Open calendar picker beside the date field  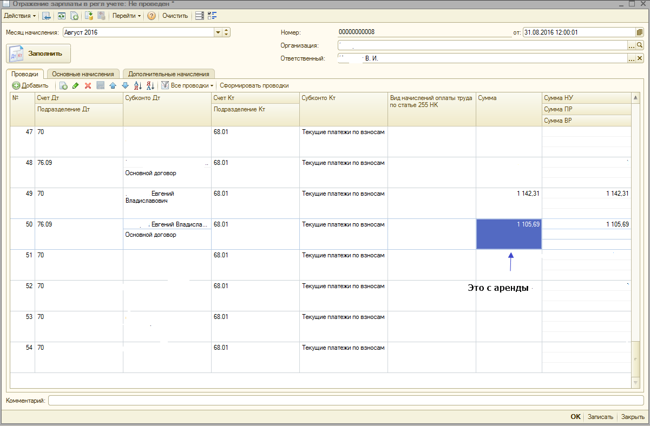click(639, 32)
